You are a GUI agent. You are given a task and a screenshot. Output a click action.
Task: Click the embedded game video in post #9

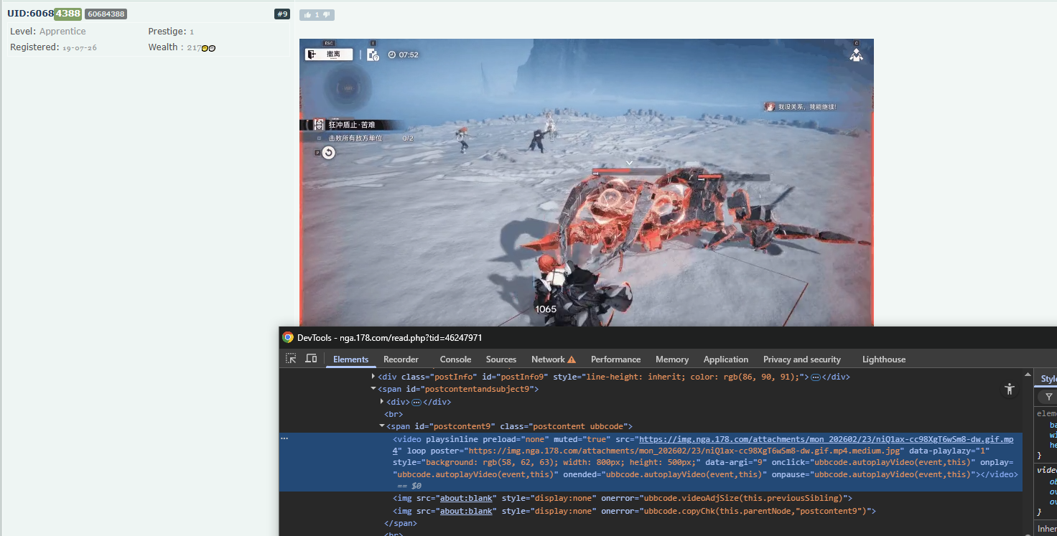[x=587, y=182]
